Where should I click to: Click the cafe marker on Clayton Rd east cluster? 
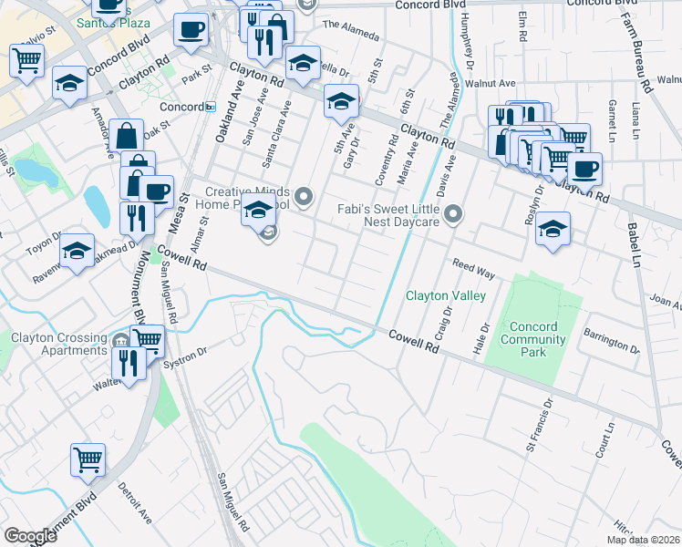point(585,170)
